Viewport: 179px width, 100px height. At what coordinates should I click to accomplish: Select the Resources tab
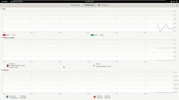[x=89, y=5]
